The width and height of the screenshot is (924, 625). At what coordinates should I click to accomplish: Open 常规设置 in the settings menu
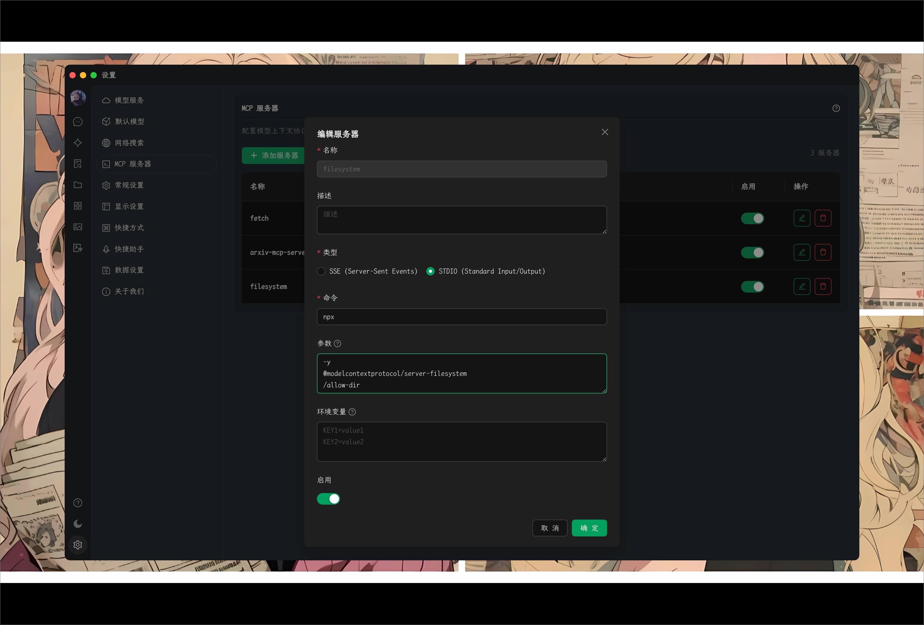[129, 185]
